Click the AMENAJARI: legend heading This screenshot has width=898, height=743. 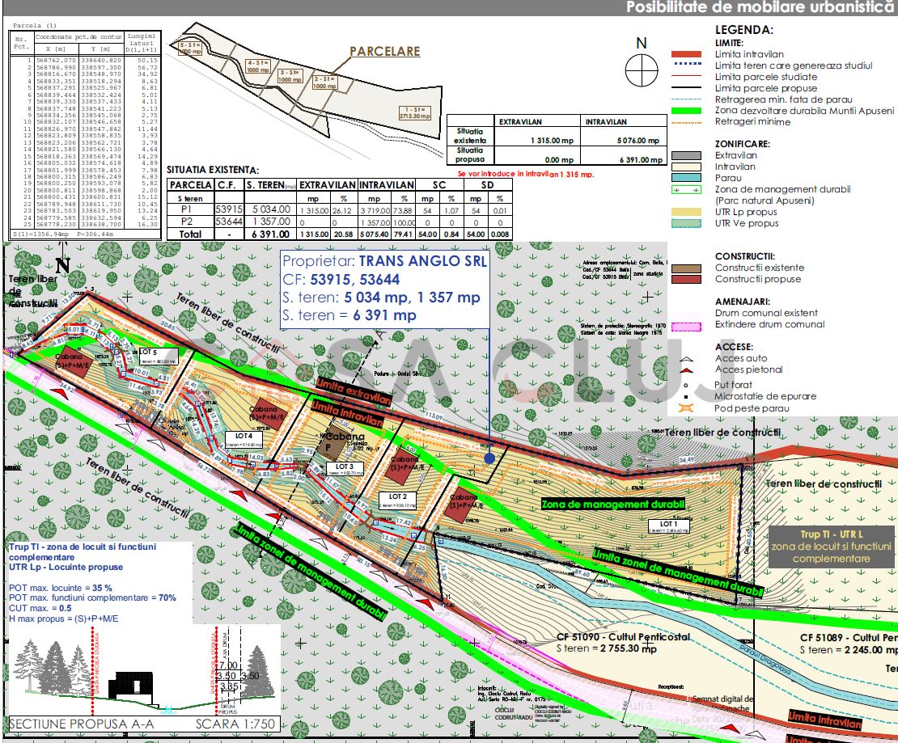click(x=742, y=302)
